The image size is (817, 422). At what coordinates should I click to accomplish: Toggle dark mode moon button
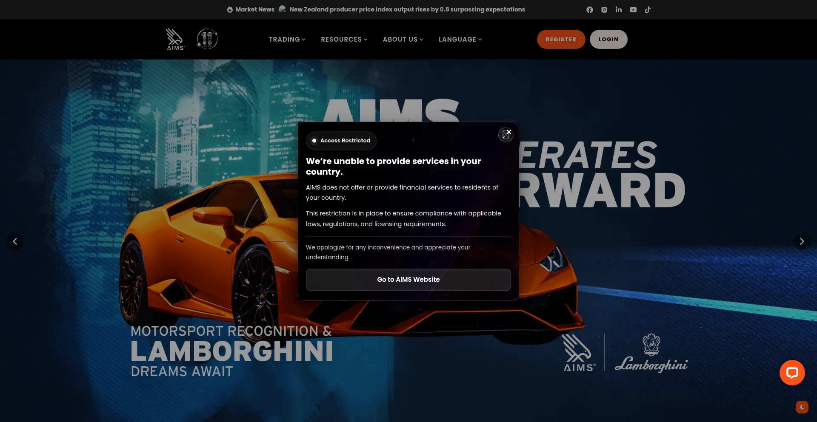pyautogui.click(x=802, y=407)
